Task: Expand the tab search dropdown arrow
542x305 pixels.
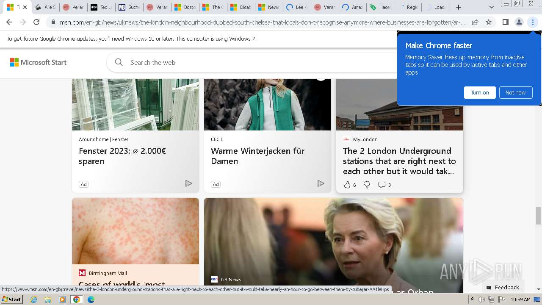Action: tap(491, 7)
